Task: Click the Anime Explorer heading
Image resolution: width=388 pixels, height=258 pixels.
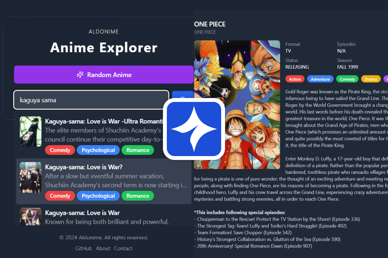Action: coord(104,48)
